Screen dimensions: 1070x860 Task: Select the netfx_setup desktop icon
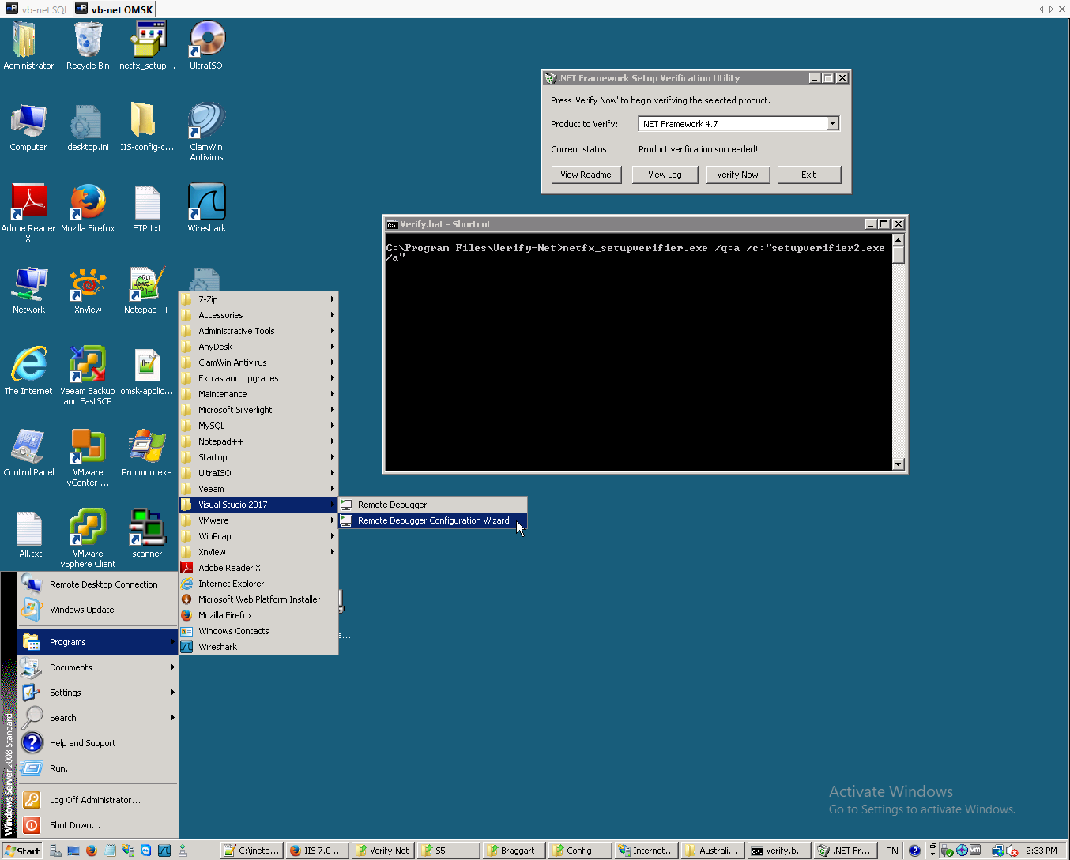click(x=147, y=46)
